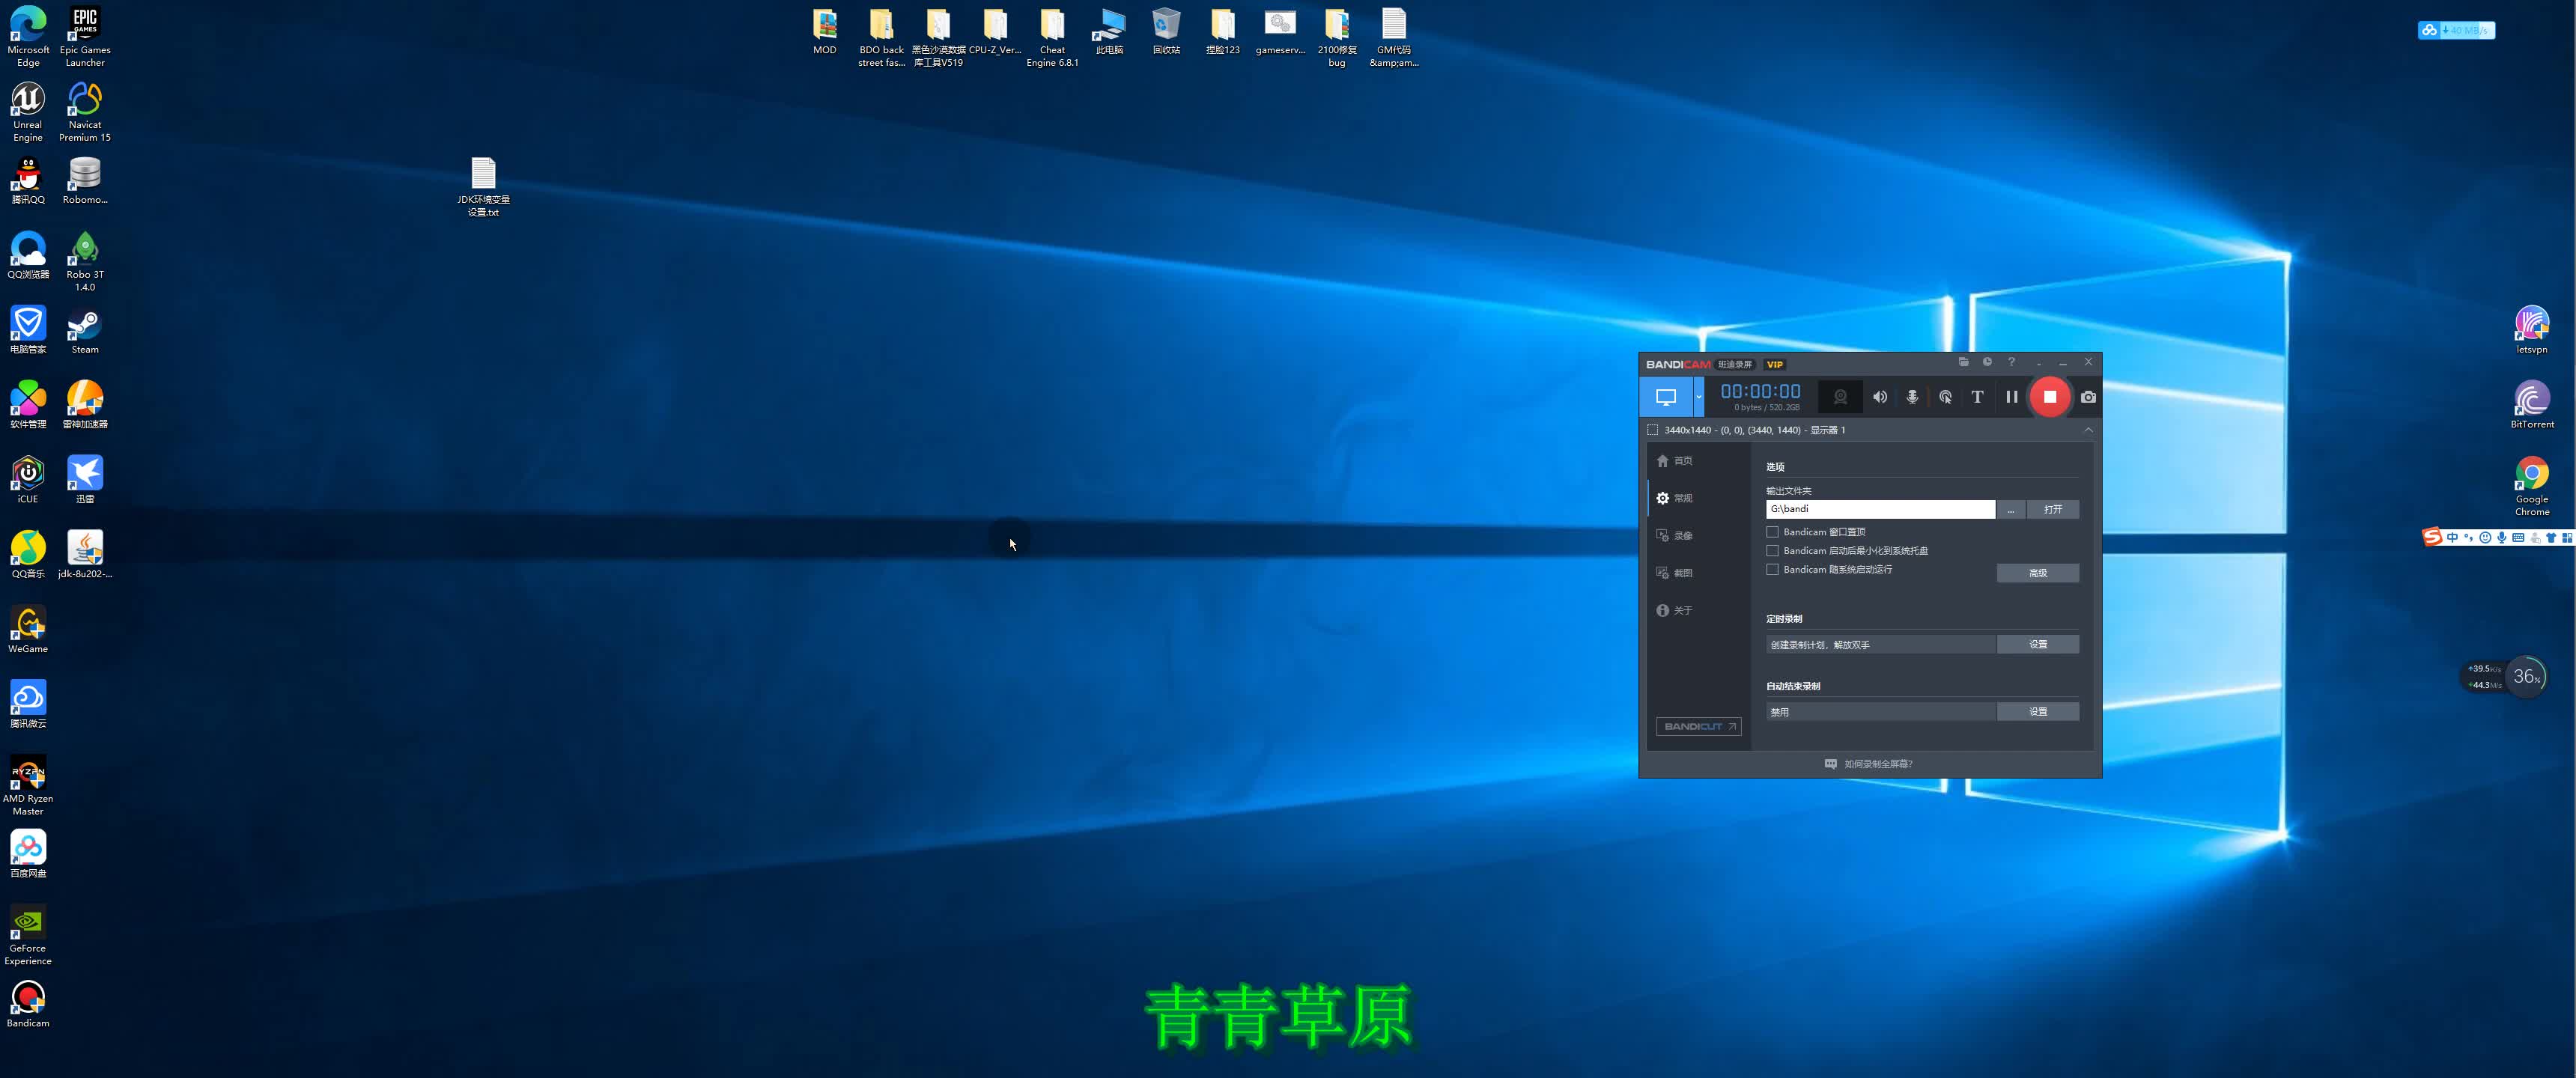Screen dimensions: 2576x1078
Task: Select Epic Games Launcher desktop icon
Action: pos(85,37)
